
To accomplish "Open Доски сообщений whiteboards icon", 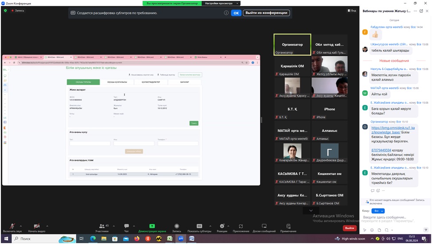I will click(x=264, y=226).
